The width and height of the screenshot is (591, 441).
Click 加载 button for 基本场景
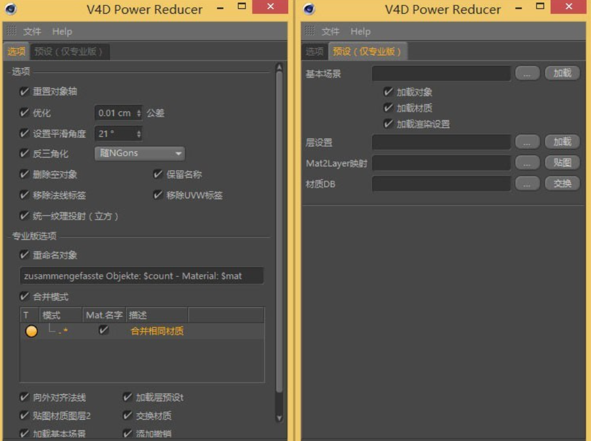[x=563, y=73]
